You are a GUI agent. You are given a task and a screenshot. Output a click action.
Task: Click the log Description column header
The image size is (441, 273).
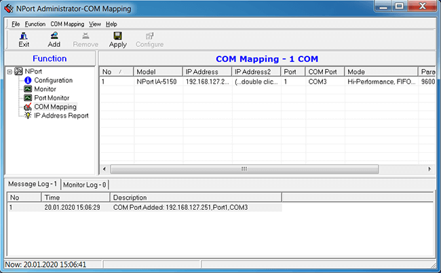[196, 198]
